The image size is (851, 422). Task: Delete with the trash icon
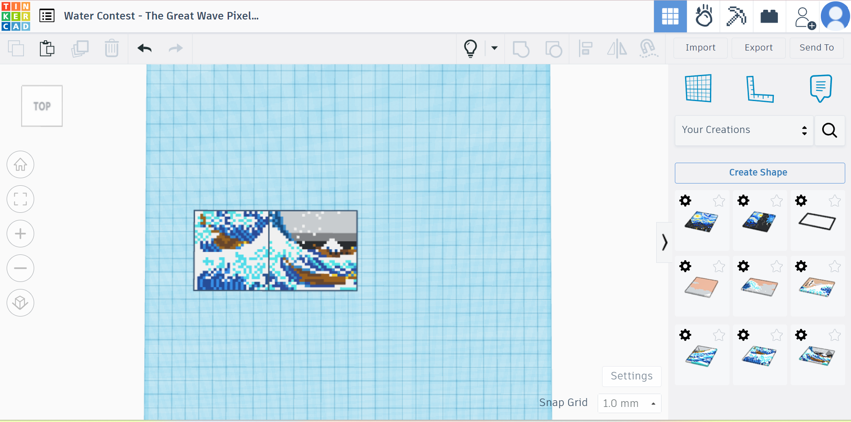pyautogui.click(x=111, y=48)
